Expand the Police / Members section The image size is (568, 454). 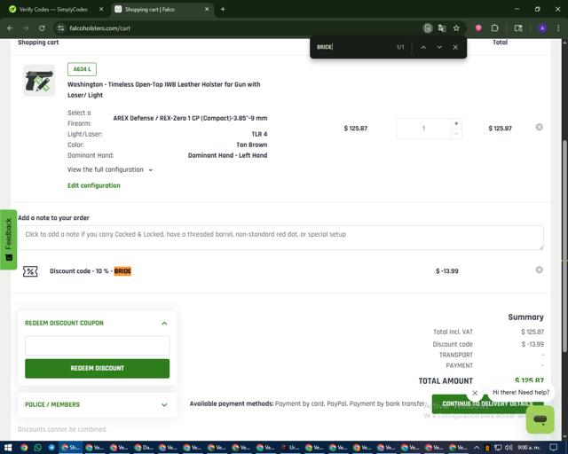click(x=97, y=404)
